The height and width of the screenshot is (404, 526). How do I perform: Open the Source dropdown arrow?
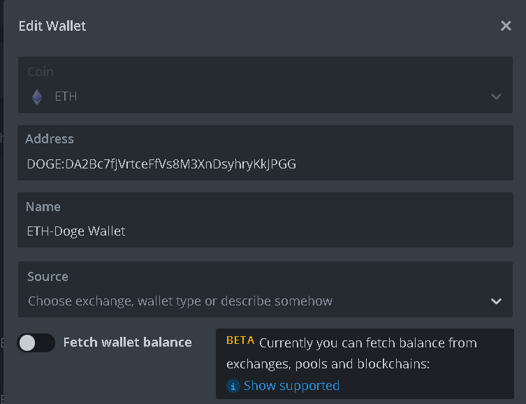coord(496,301)
